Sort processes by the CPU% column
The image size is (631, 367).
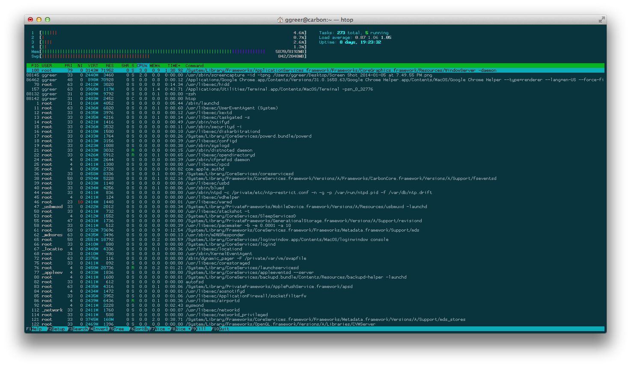tap(141, 65)
